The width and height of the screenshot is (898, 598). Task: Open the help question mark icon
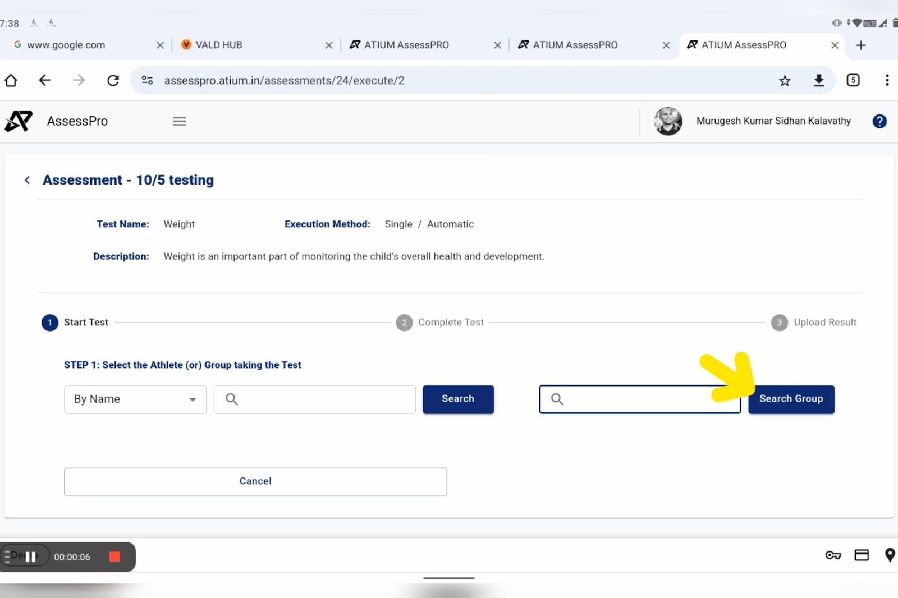tap(879, 121)
